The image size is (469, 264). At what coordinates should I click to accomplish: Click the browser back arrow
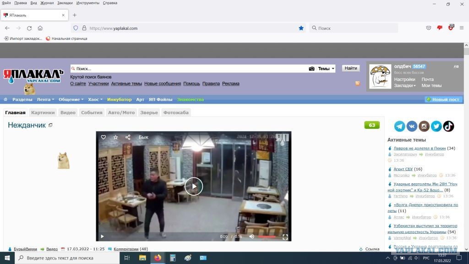coord(7,28)
